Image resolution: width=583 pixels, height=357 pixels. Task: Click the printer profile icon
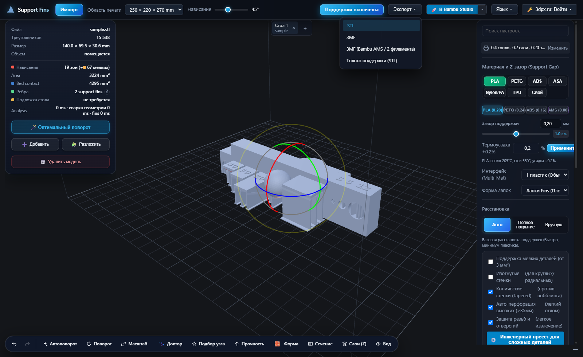[x=486, y=48]
